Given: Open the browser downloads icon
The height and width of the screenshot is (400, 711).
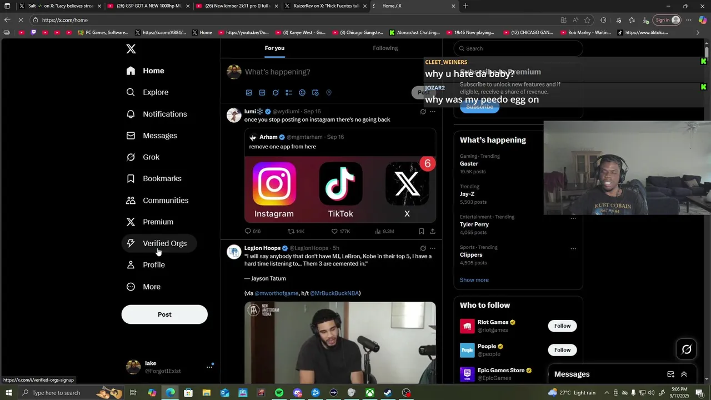Looking at the screenshot, I should coord(645,20).
